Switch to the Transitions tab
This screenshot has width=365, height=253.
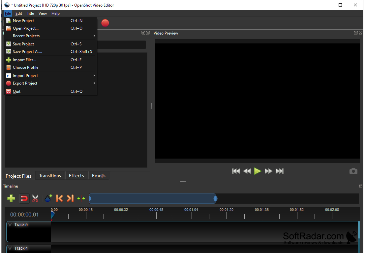pos(50,176)
